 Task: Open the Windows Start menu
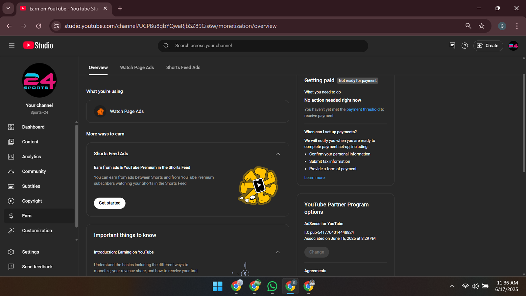pos(218,286)
